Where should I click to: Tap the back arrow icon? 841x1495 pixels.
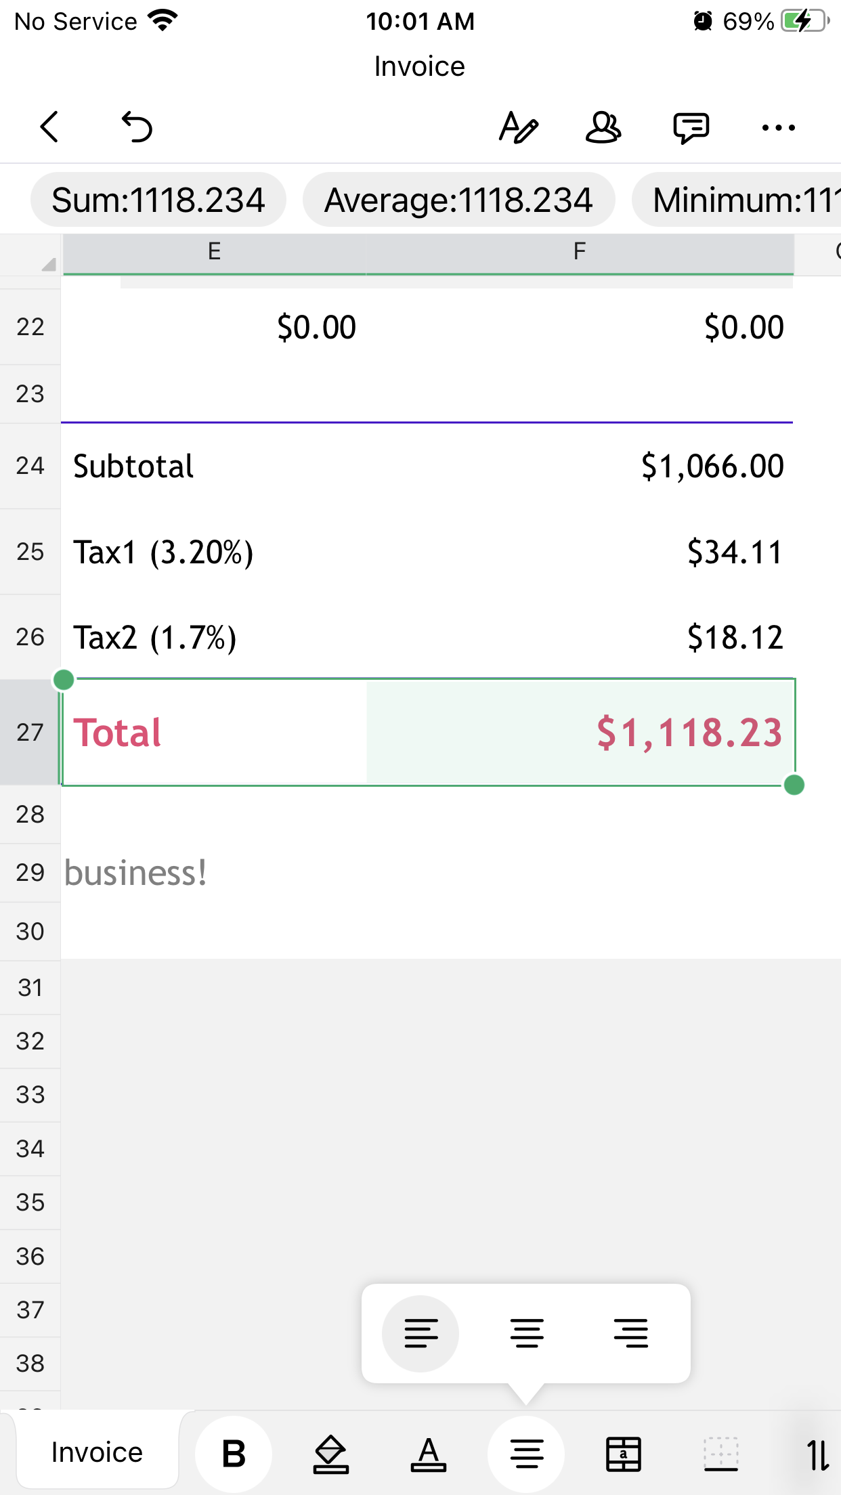[x=49, y=127]
